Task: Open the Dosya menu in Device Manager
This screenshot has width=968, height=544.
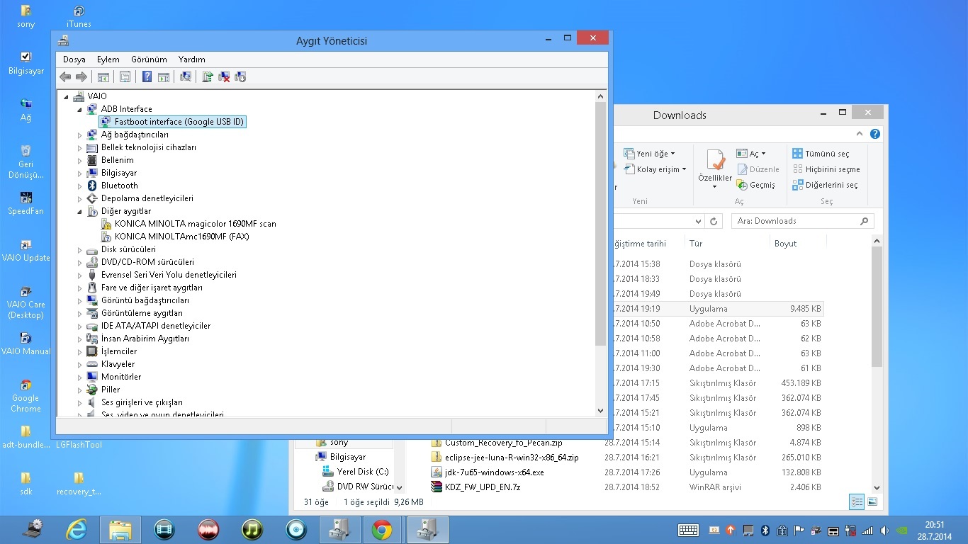Action: point(74,59)
